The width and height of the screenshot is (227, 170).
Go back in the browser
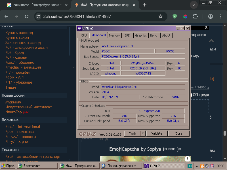point(6,16)
